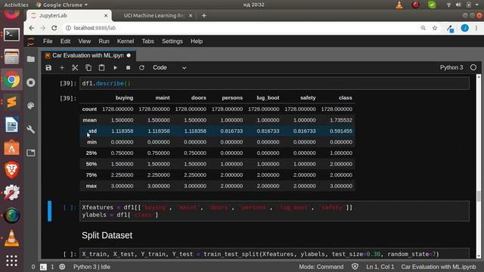Close the JupyterLab browser tab

click(x=106, y=15)
